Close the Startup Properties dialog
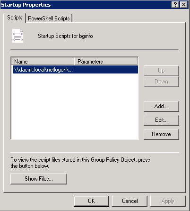190x211 pixels. [x=184, y=4]
